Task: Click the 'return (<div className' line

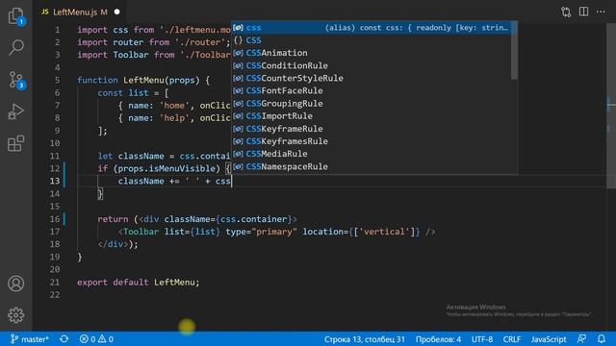Action: click(x=197, y=219)
